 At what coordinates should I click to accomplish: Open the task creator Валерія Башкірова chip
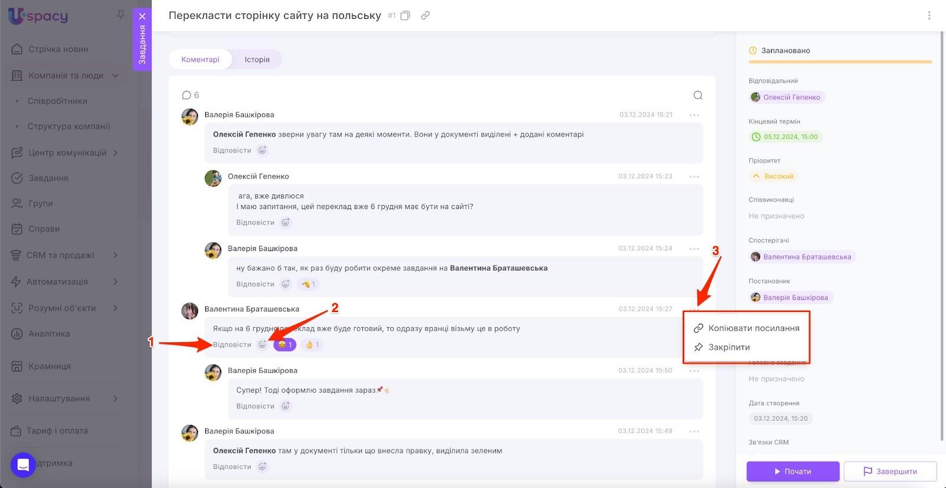(x=791, y=298)
